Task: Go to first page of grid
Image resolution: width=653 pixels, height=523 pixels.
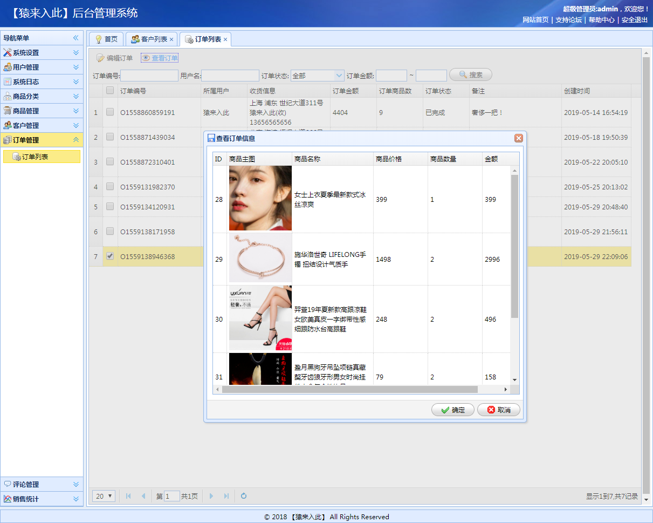Action: pos(128,496)
